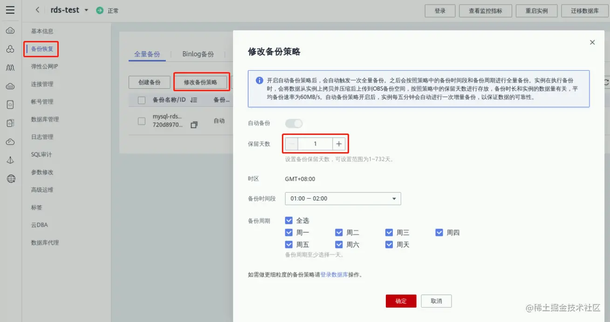The width and height of the screenshot is (610, 322).
Task: Click the blue info icon in the notice
Action: click(x=260, y=80)
